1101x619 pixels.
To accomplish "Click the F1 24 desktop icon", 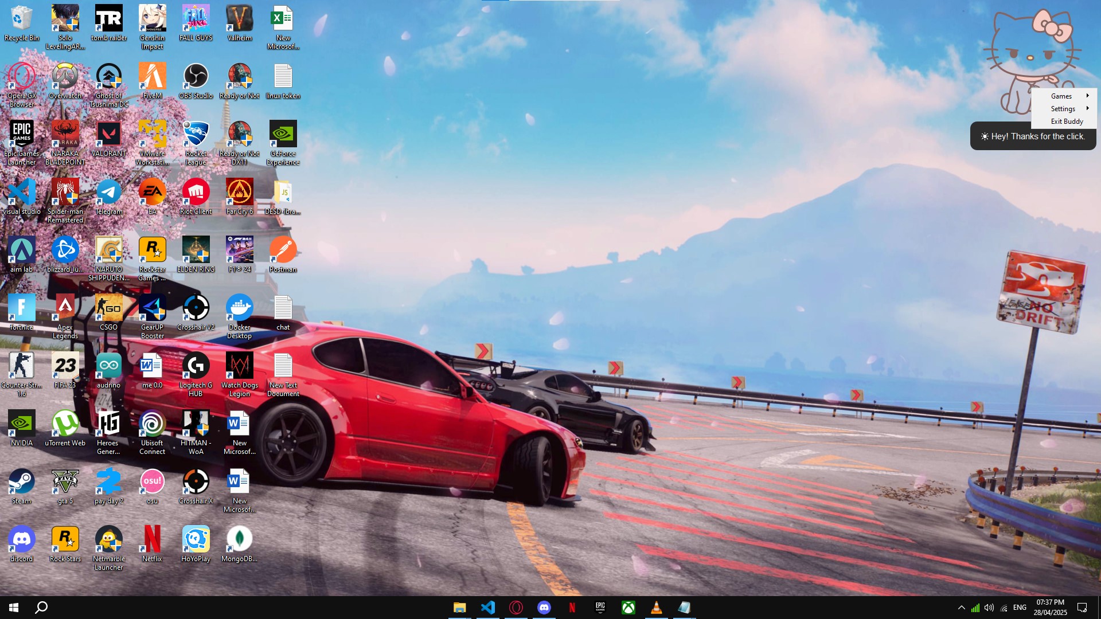I will (239, 255).
